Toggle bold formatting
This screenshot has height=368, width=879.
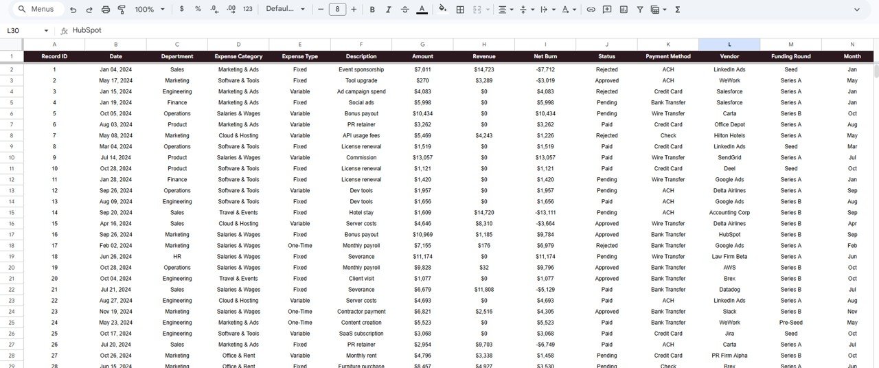click(372, 10)
